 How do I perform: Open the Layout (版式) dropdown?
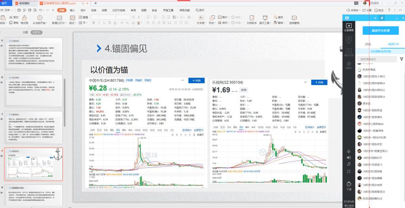click(x=73, y=23)
